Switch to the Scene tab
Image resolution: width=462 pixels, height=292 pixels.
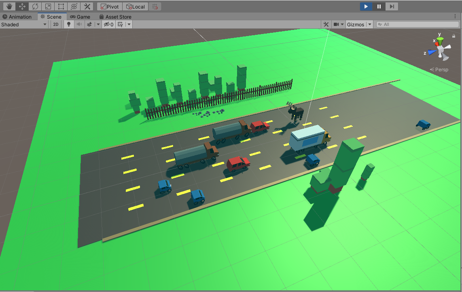[x=51, y=17]
